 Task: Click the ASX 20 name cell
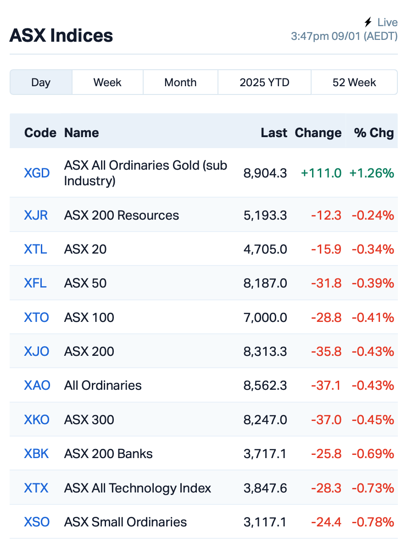click(x=85, y=249)
